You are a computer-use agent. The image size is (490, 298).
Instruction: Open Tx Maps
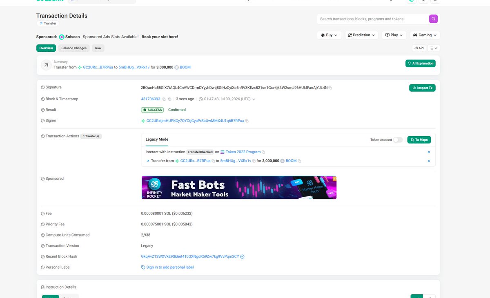(x=419, y=140)
